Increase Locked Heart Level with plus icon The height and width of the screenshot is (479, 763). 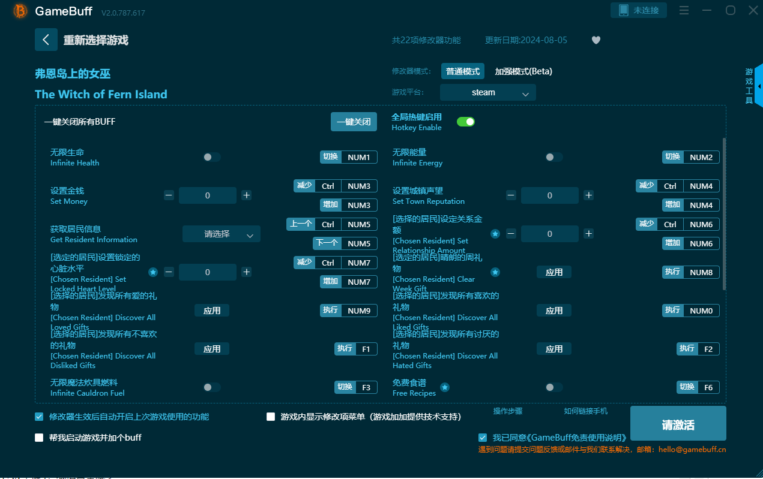246,272
